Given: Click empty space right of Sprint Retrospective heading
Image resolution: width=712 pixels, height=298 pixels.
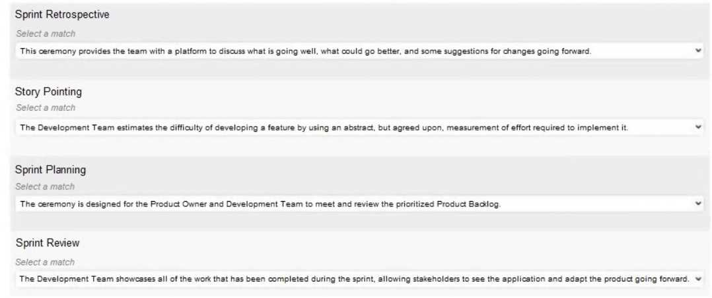Looking at the screenshot, I should tap(396, 15).
